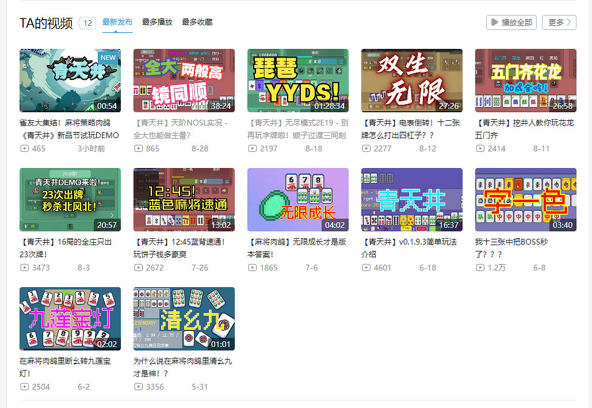Click play count icon beside 4601

click(366, 268)
